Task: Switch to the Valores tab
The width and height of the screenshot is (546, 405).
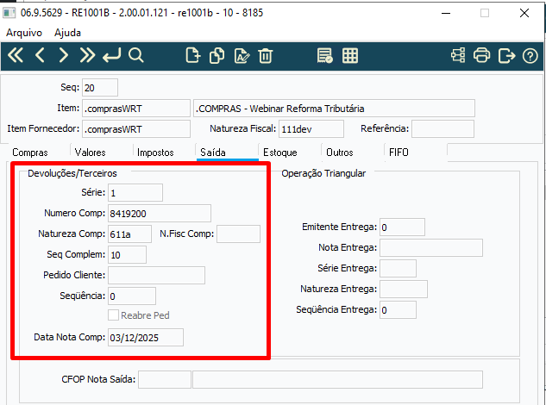Action: pyautogui.click(x=91, y=153)
